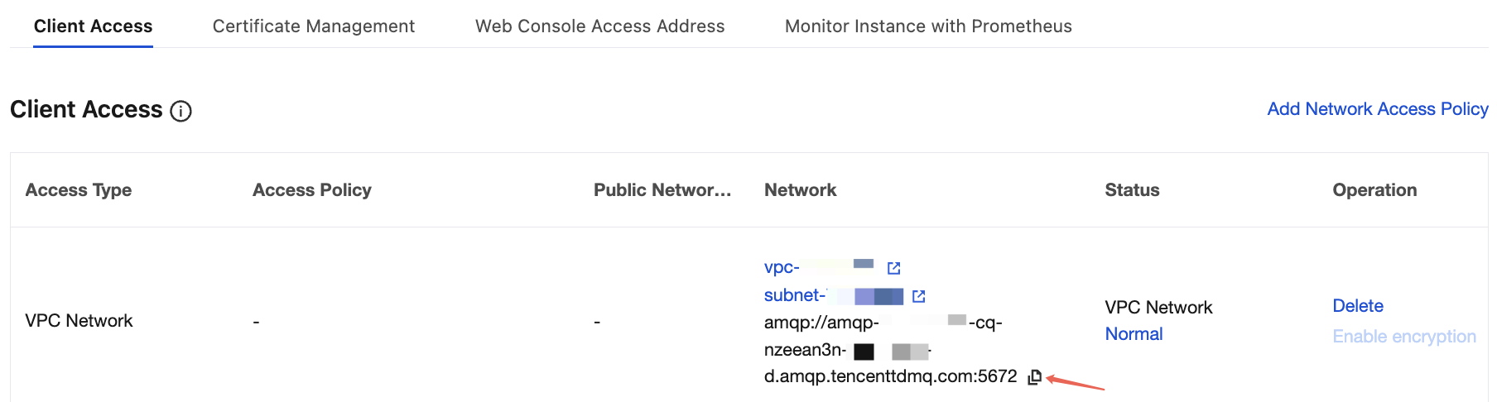Click the Access Type column header
The width and height of the screenshot is (1497, 402).
click(79, 190)
